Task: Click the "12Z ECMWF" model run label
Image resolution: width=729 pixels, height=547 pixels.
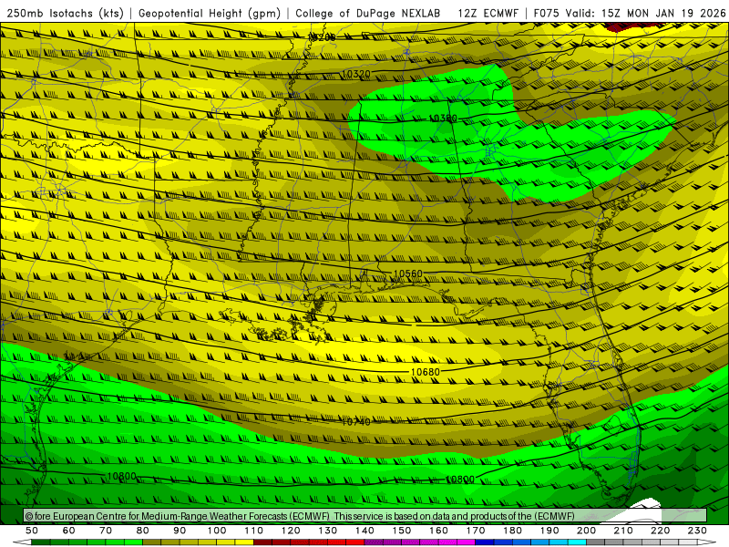Action: click(488, 14)
